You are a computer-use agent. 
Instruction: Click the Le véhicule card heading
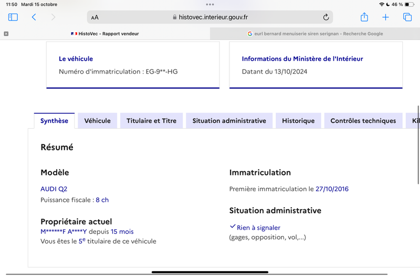pyautogui.click(x=76, y=59)
